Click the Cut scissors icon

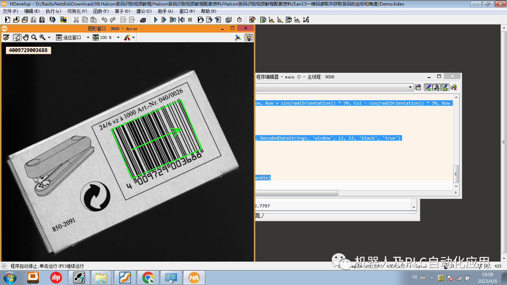pos(76,20)
